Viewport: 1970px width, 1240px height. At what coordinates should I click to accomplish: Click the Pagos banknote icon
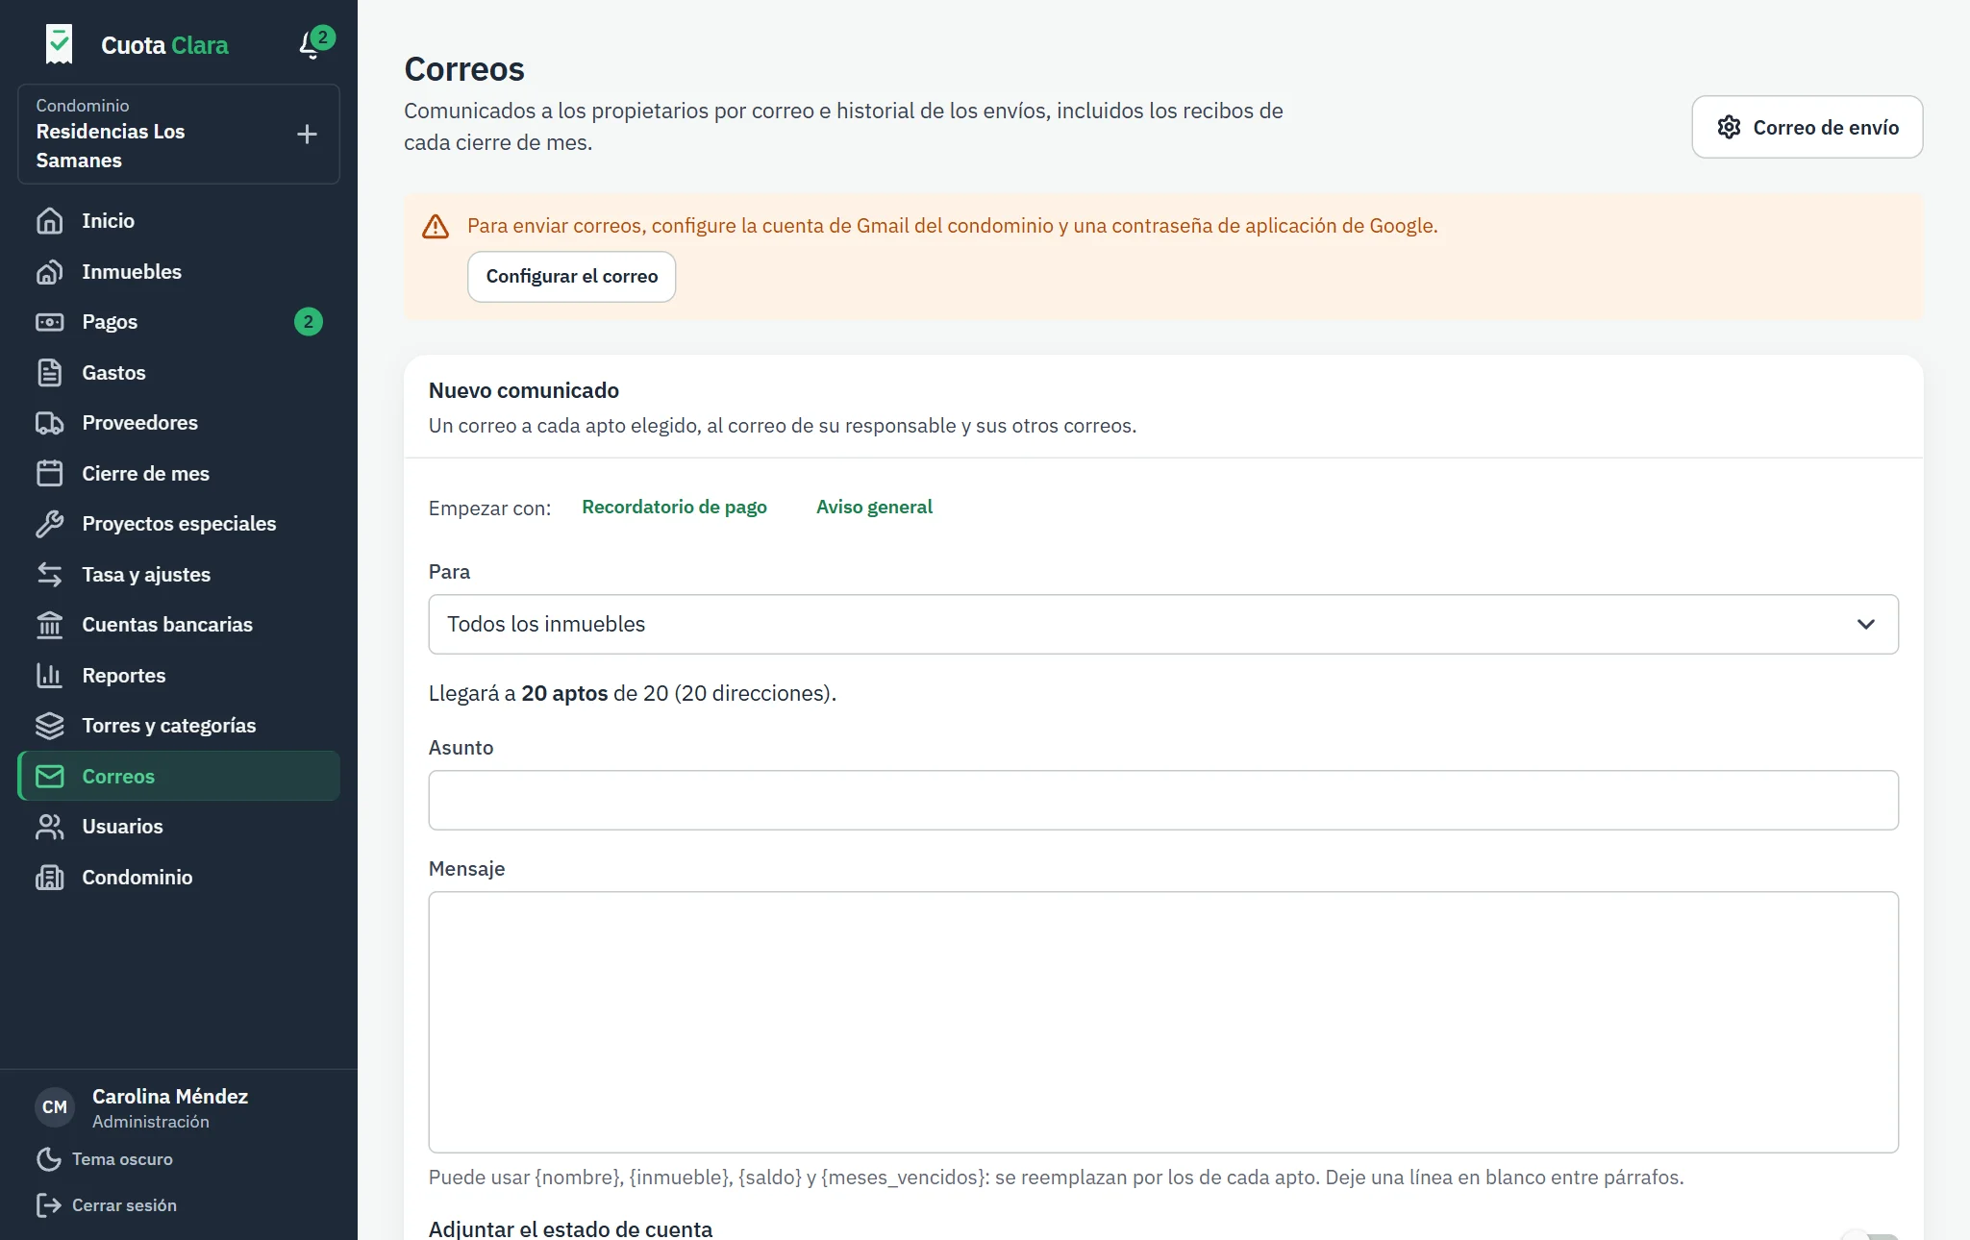click(50, 322)
